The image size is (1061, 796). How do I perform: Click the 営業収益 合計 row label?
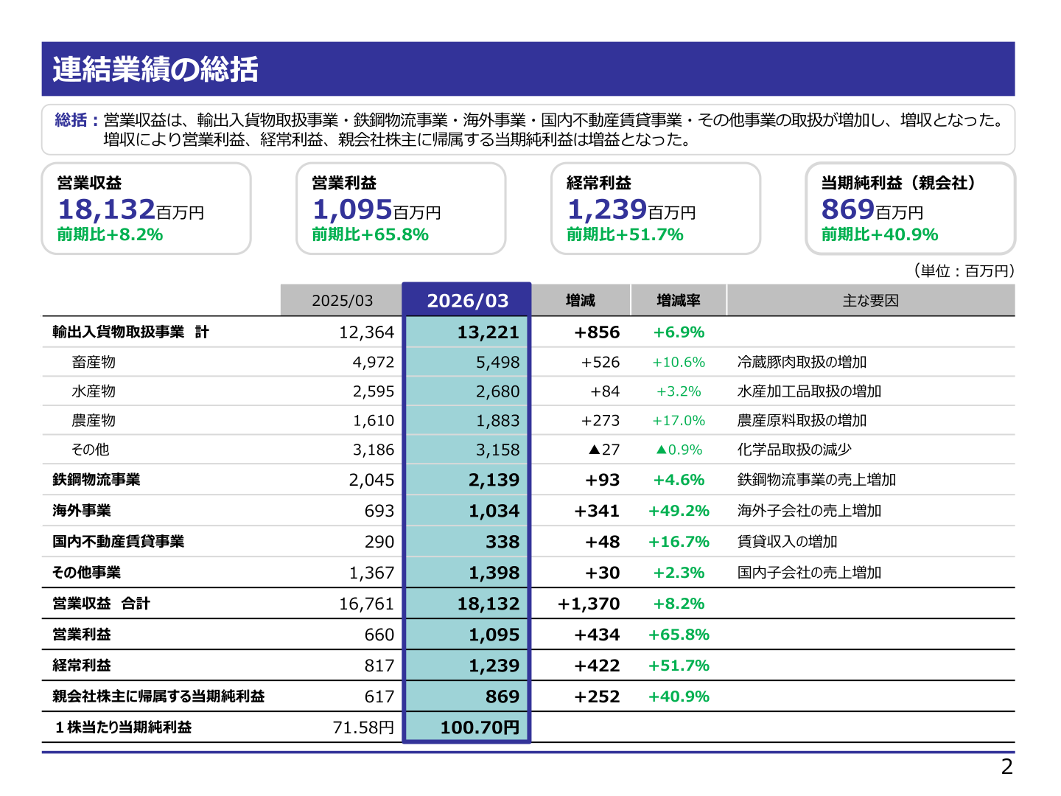click(x=101, y=604)
